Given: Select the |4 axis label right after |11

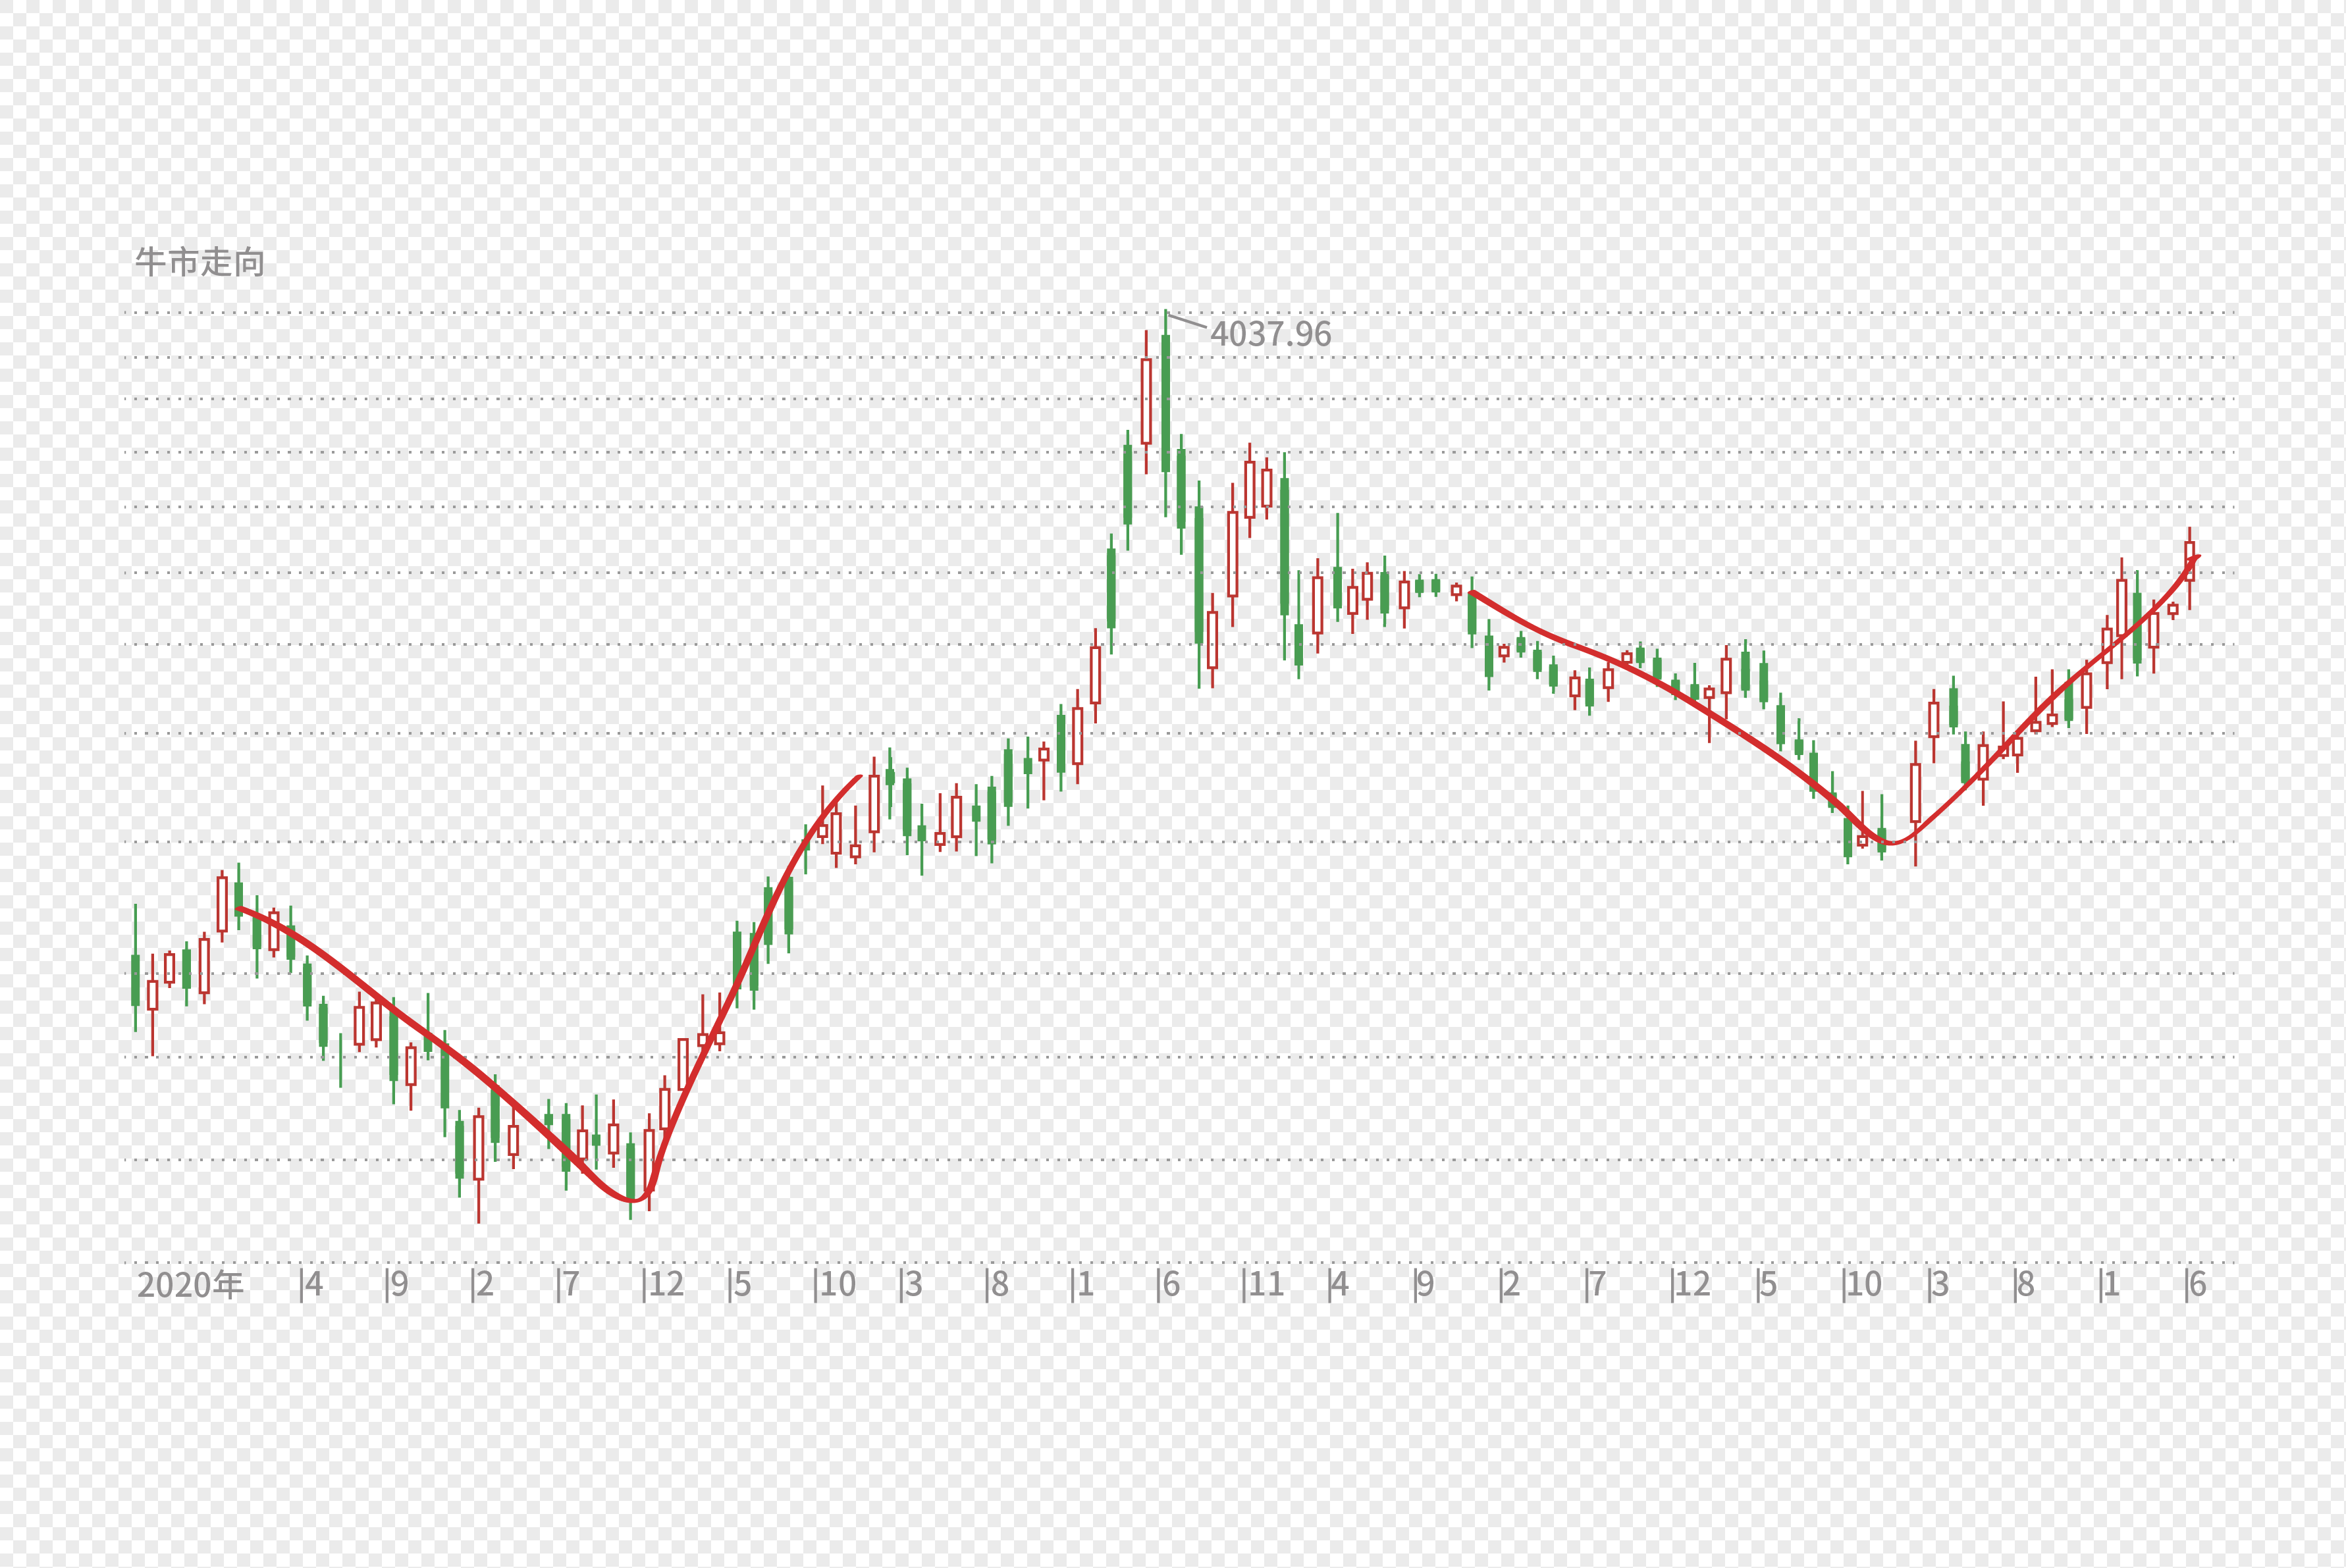Looking at the screenshot, I should pyautogui.click(x=1338, y=1284).
